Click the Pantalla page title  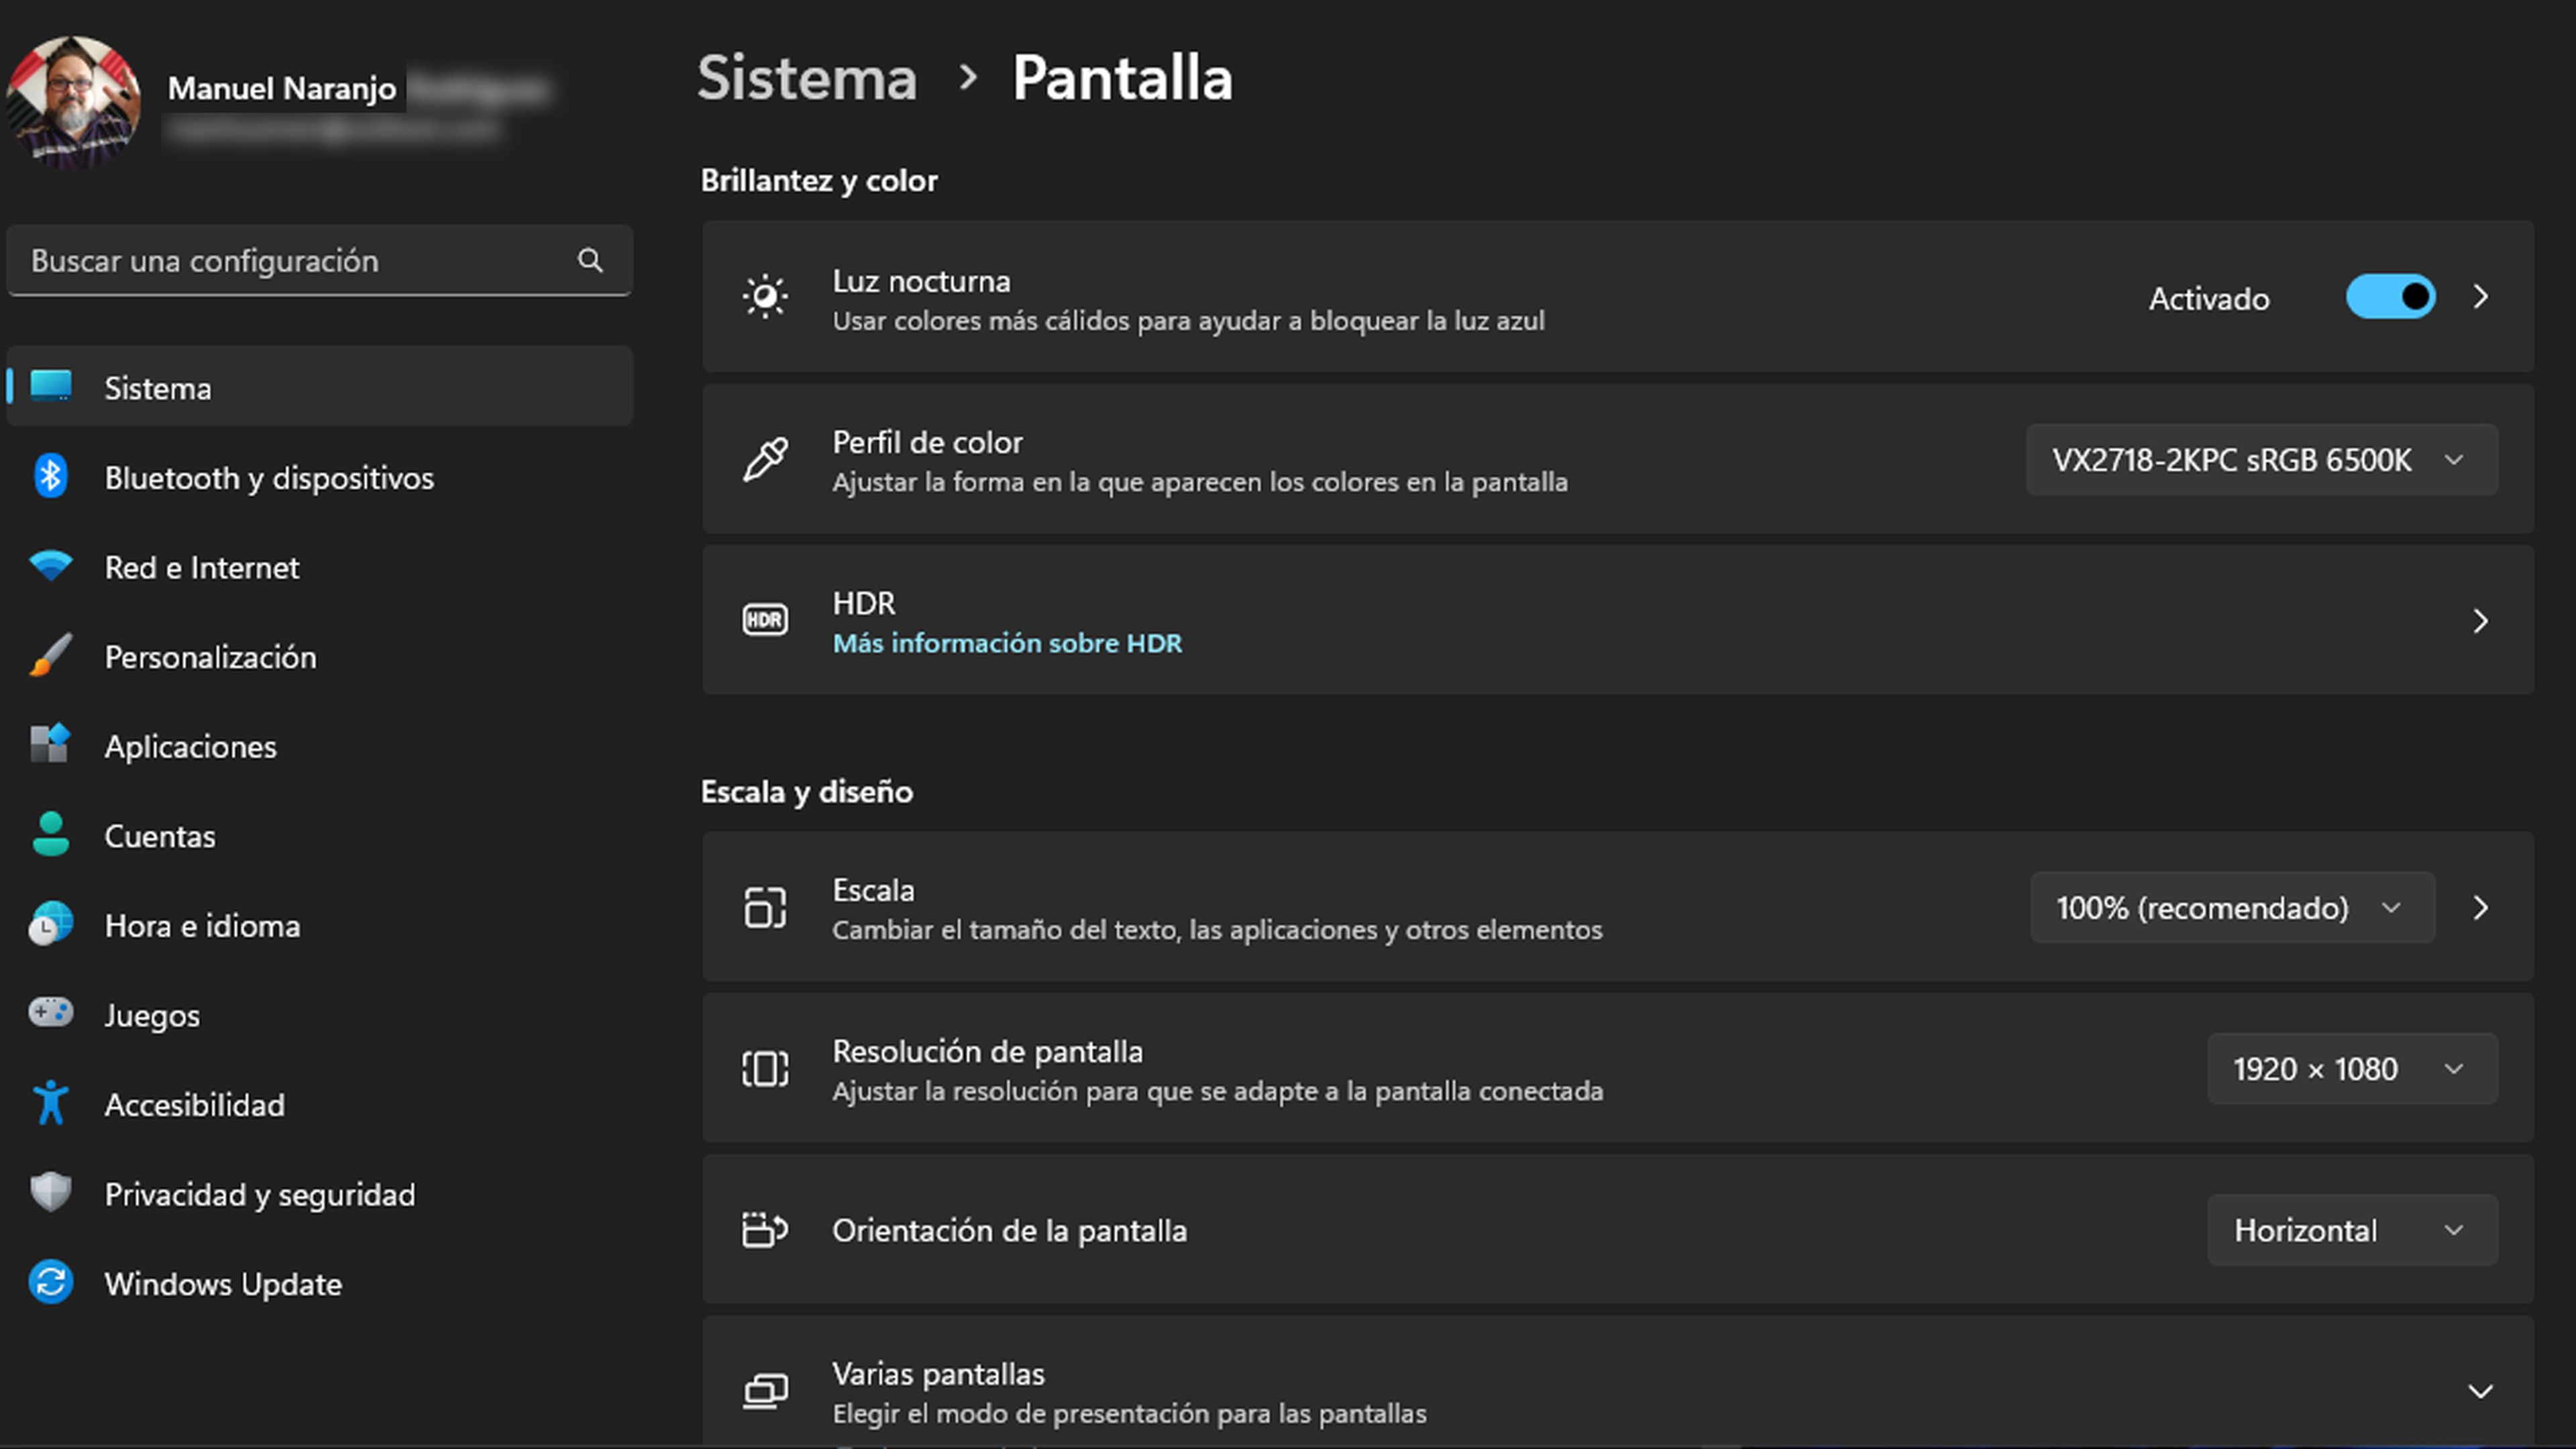(1122, 78)
